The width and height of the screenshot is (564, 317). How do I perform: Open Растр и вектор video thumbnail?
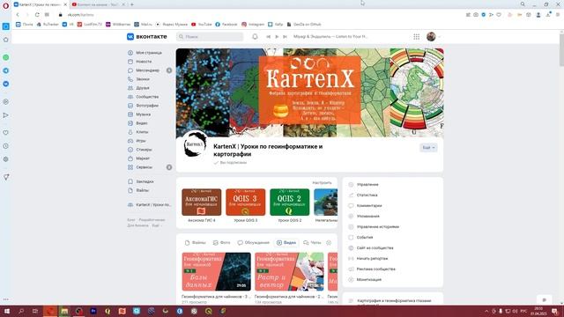(x=289, y=272)
